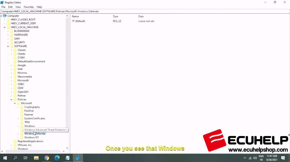Click the REG_SZ type cell
Viewport: 290px width, 162px height.
117,21
